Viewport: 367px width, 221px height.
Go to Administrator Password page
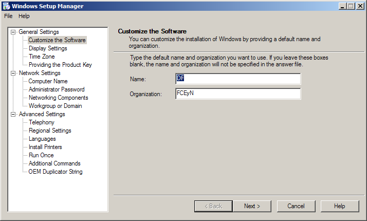pyautogui.click(x=57, y=89)
